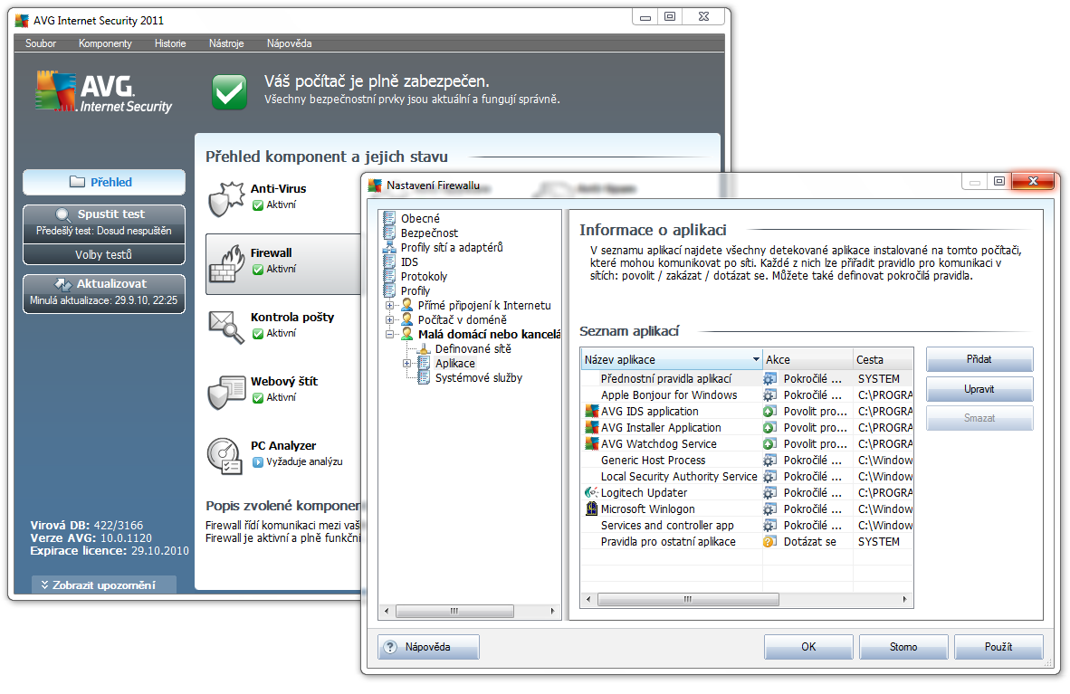Click the gear action icon for Apple Bonjour
This screenshot has width=1070, height=694.
pos(769,395)
